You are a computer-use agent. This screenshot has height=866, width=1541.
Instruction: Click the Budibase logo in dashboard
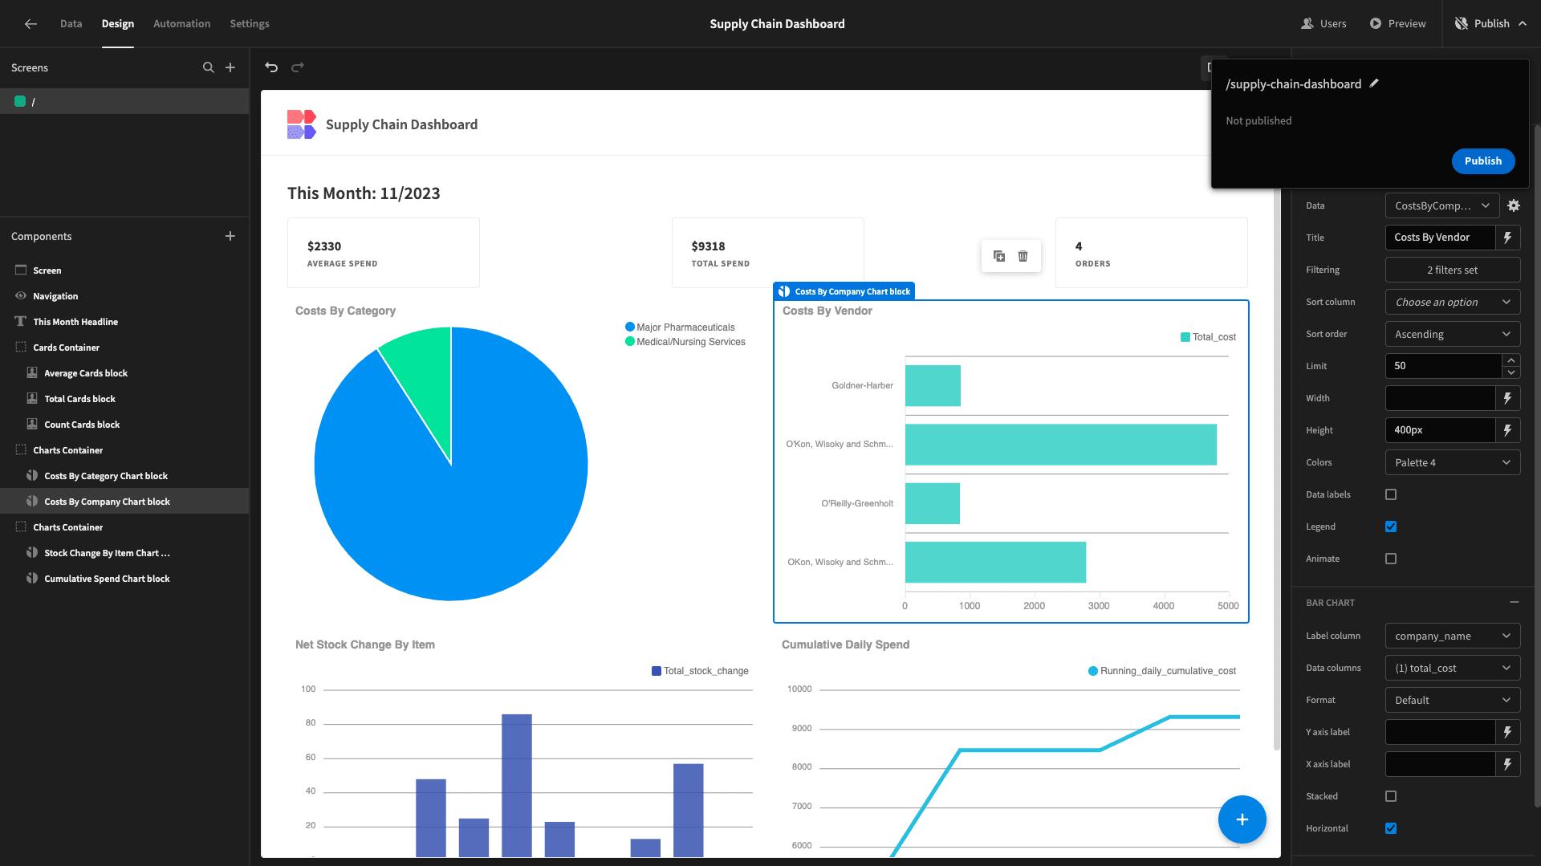pyautogui.click(x=301, y=124)
